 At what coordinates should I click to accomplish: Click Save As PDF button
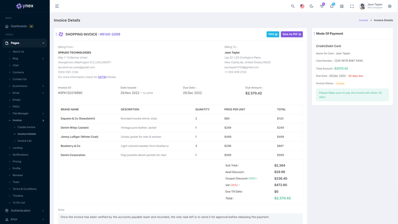click(x=292, y=34)
